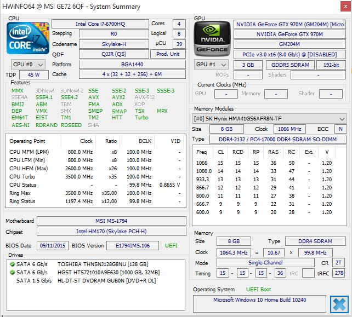Click green status icon for HGST drive
352x317 pixels.
[x=13, y=273]
